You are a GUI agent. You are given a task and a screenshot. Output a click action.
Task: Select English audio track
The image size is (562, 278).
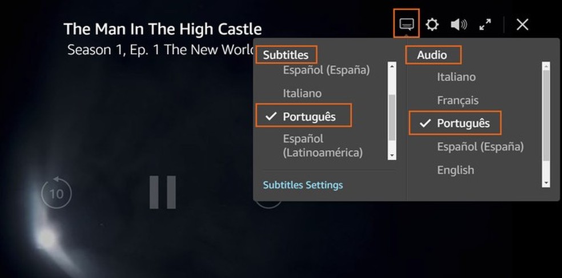click(x=455, y=170)
